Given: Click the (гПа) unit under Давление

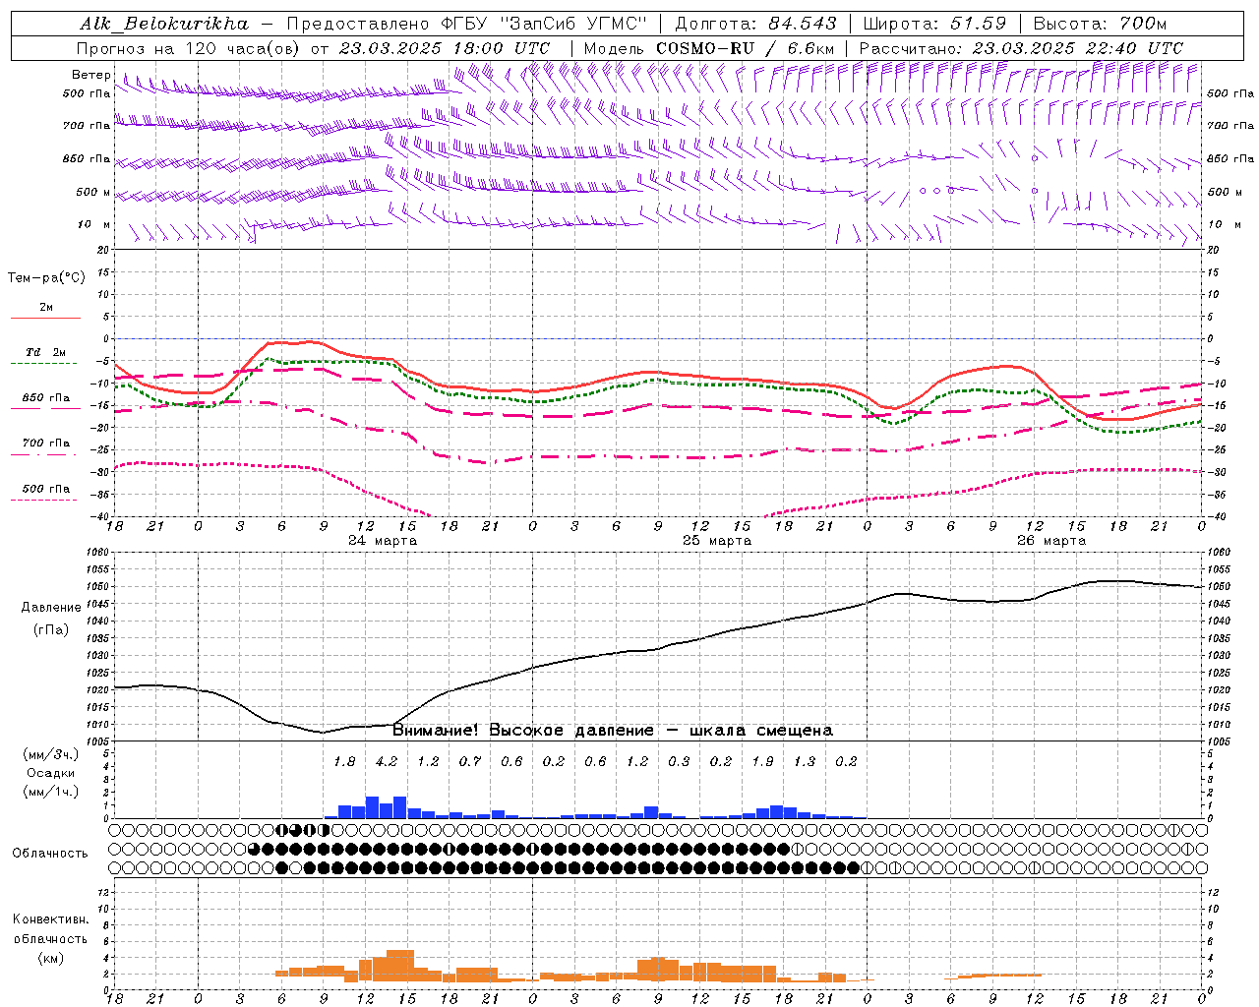Looking at the screenshot, I should point(50,629).
